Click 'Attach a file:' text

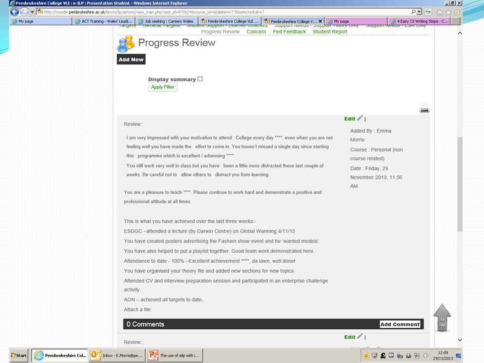[x=138, y=310]
